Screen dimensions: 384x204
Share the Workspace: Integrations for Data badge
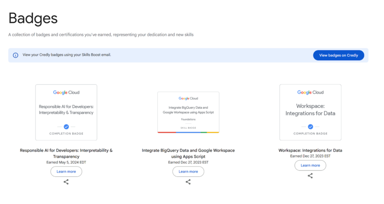(x=310, y=176)
